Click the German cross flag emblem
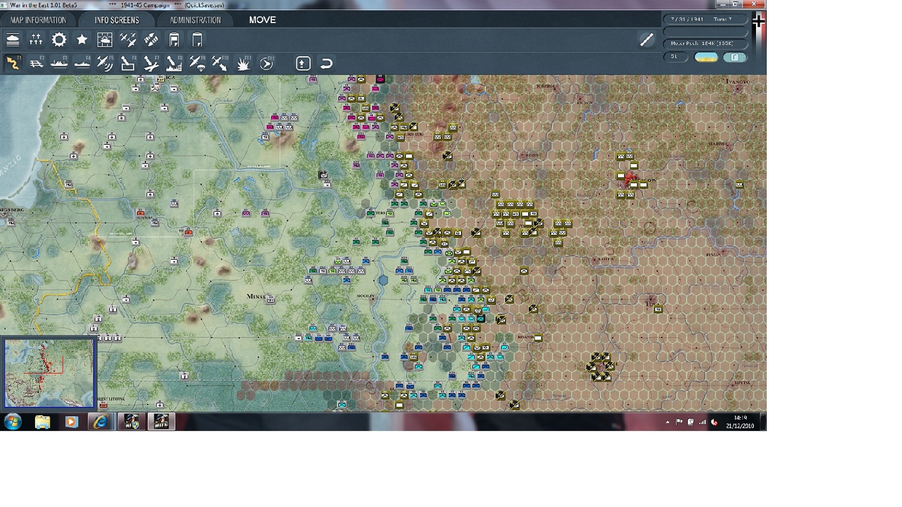The image size is (902, 507). (x=758, y=21)
